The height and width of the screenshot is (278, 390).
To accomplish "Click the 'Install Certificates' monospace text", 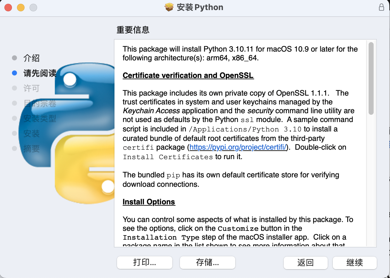I will click(x=168, y=157).
